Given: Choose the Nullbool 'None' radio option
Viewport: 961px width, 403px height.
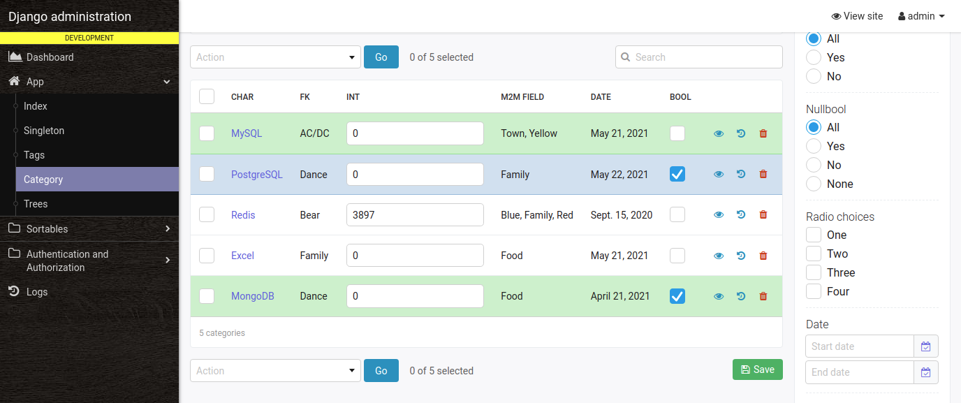Looking at the screenshot, I should click(x=814, y=184).
